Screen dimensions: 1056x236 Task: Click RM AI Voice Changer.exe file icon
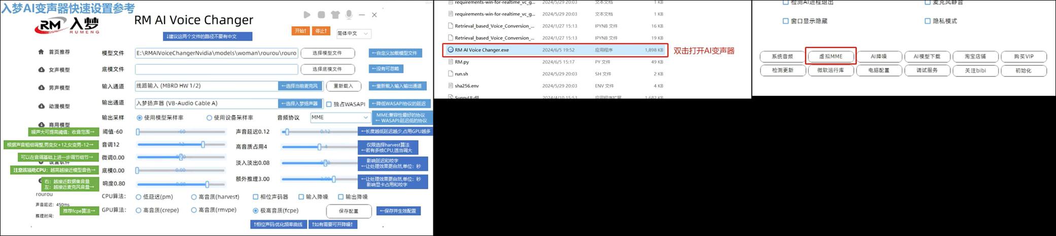coord(450,50)
